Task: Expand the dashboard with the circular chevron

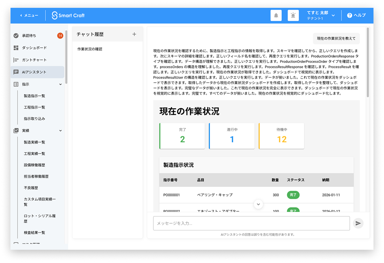Action: 258,204
